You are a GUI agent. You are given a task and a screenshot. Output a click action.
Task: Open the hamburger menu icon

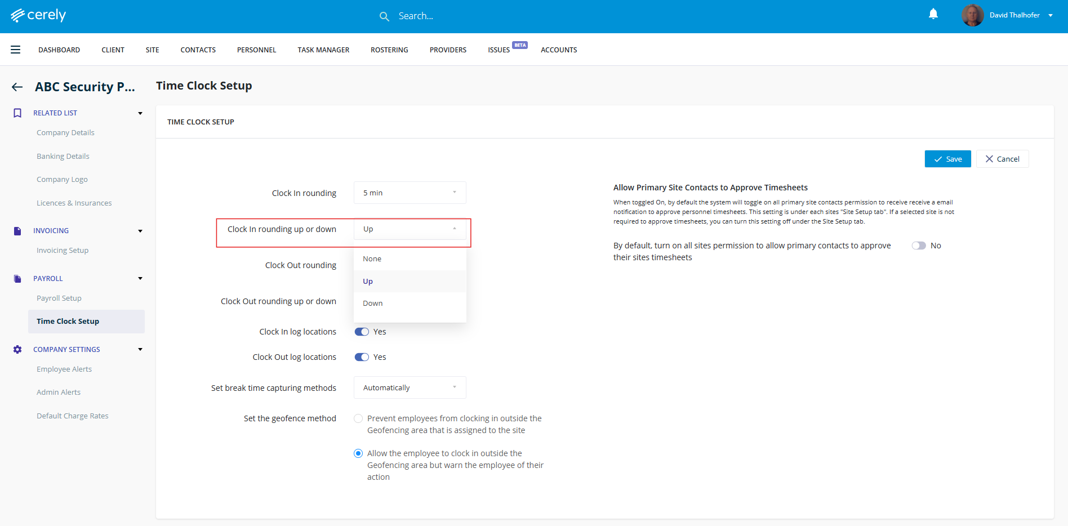pyautogui.click(x=16, y=50)
